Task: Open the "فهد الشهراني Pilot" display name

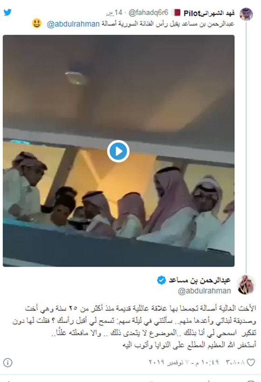Action: pyautogui.click(x=209, y=13)
